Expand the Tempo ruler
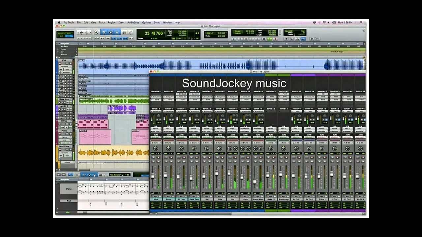The height and width of the screenshot is (237, 422). click(x=58, y=49)
